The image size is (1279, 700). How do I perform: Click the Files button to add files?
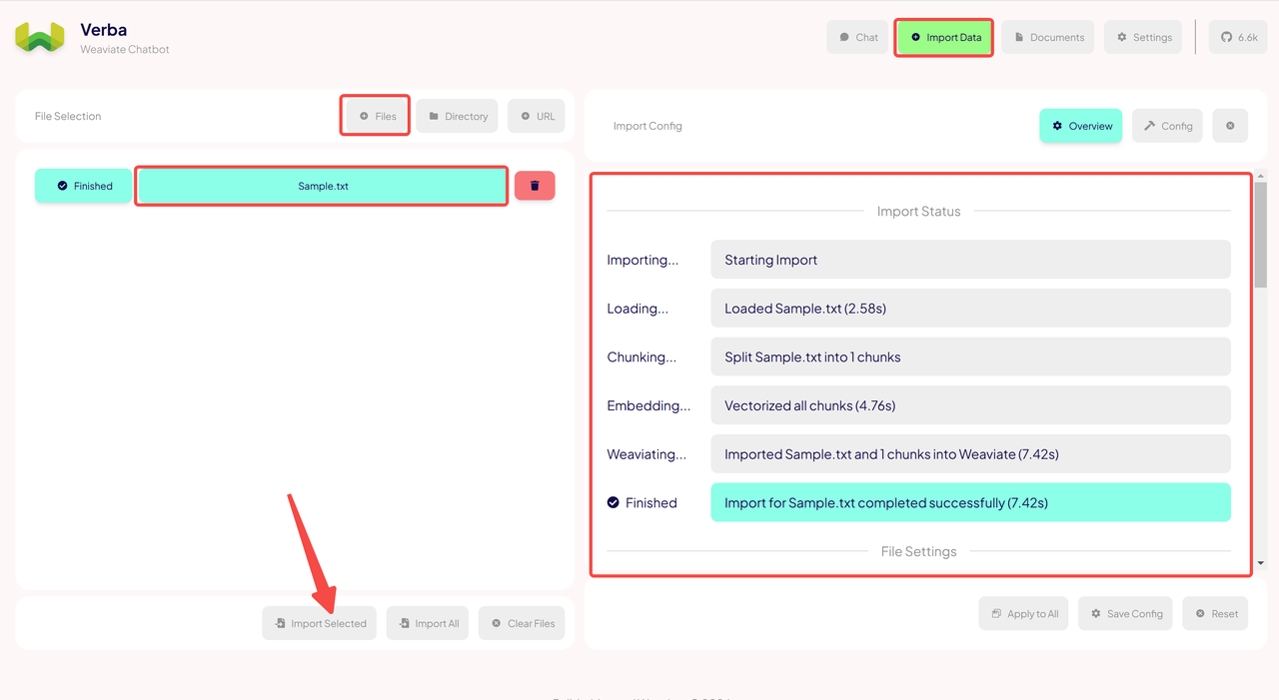pos(377,116)
